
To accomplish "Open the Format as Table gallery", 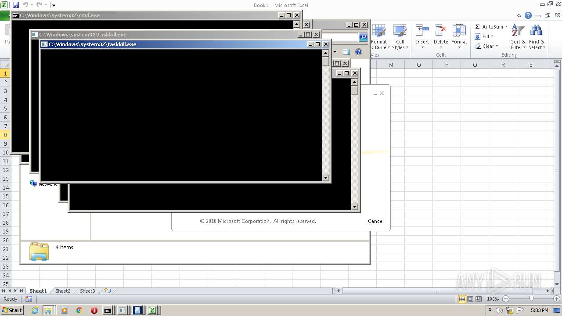I will 379,37.
